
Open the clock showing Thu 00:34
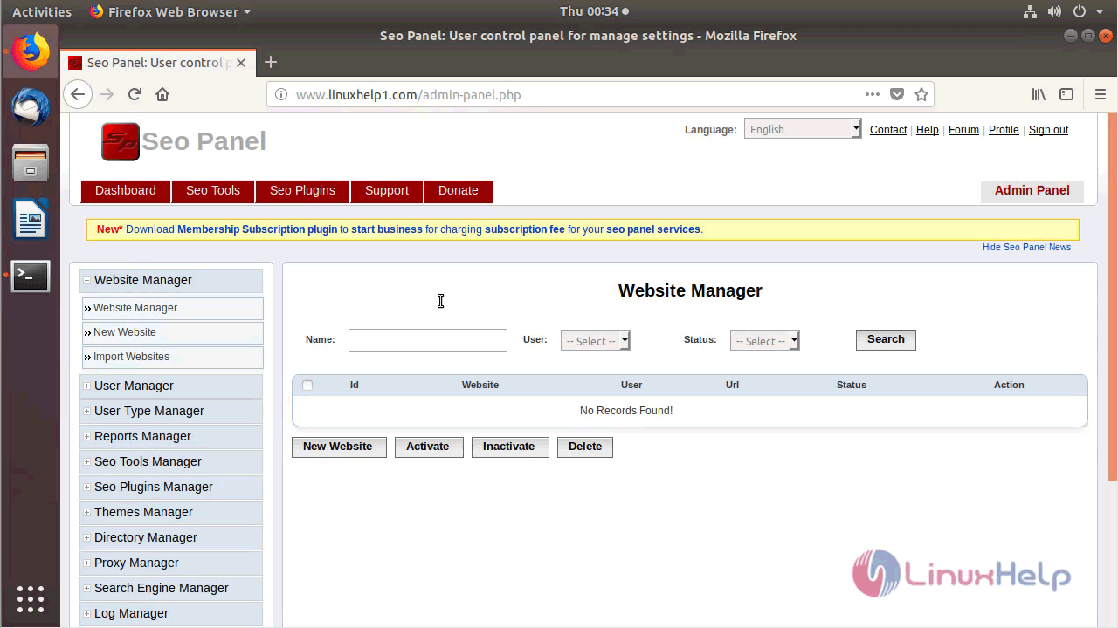[x=594, y=11]
